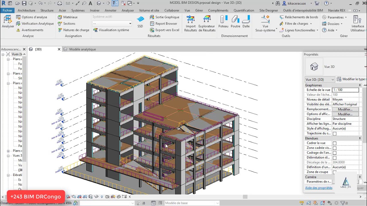
Task: Open Matériaux assignment
Action: 68,17
